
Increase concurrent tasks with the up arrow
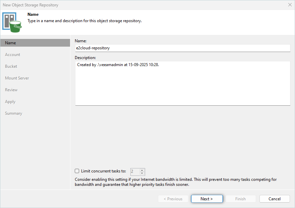(142, 170)
